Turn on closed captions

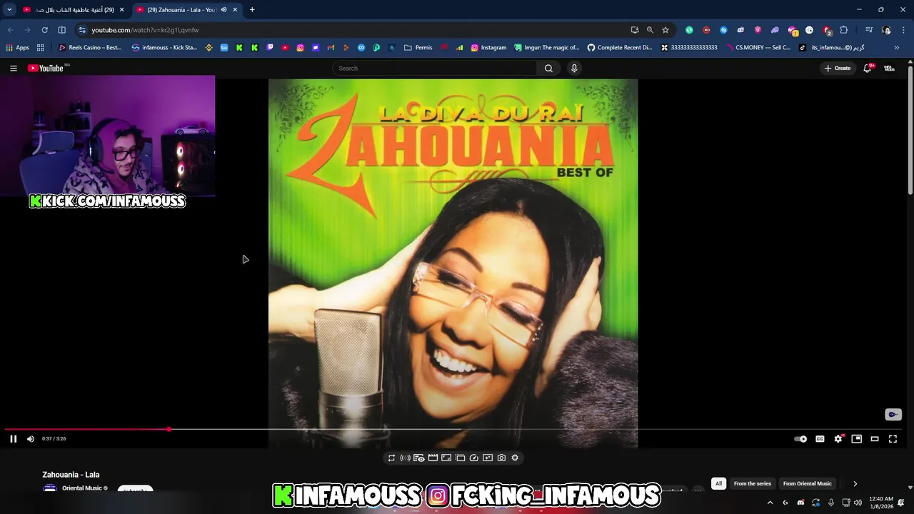(x=820, y=439)
